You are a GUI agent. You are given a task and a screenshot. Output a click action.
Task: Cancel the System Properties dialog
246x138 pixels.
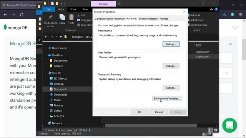point(159,112)
